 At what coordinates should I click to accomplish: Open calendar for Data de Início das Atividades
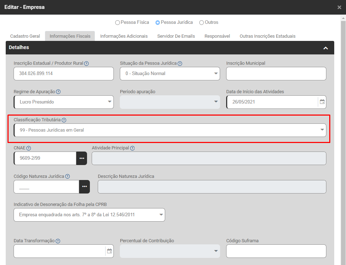coord(322,102)
